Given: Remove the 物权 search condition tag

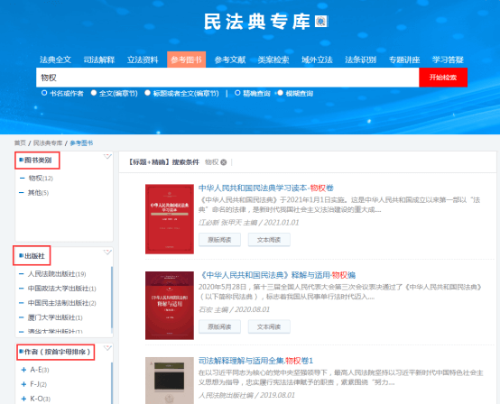Looking at the screenshot, I should (x=224, y=162).
